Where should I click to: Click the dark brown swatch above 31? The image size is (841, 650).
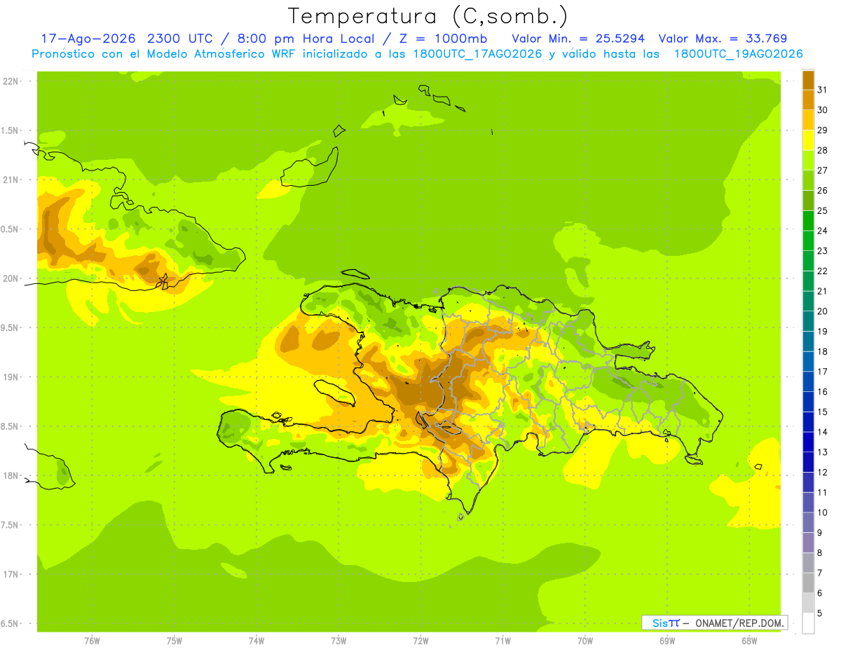coord(808,80)
